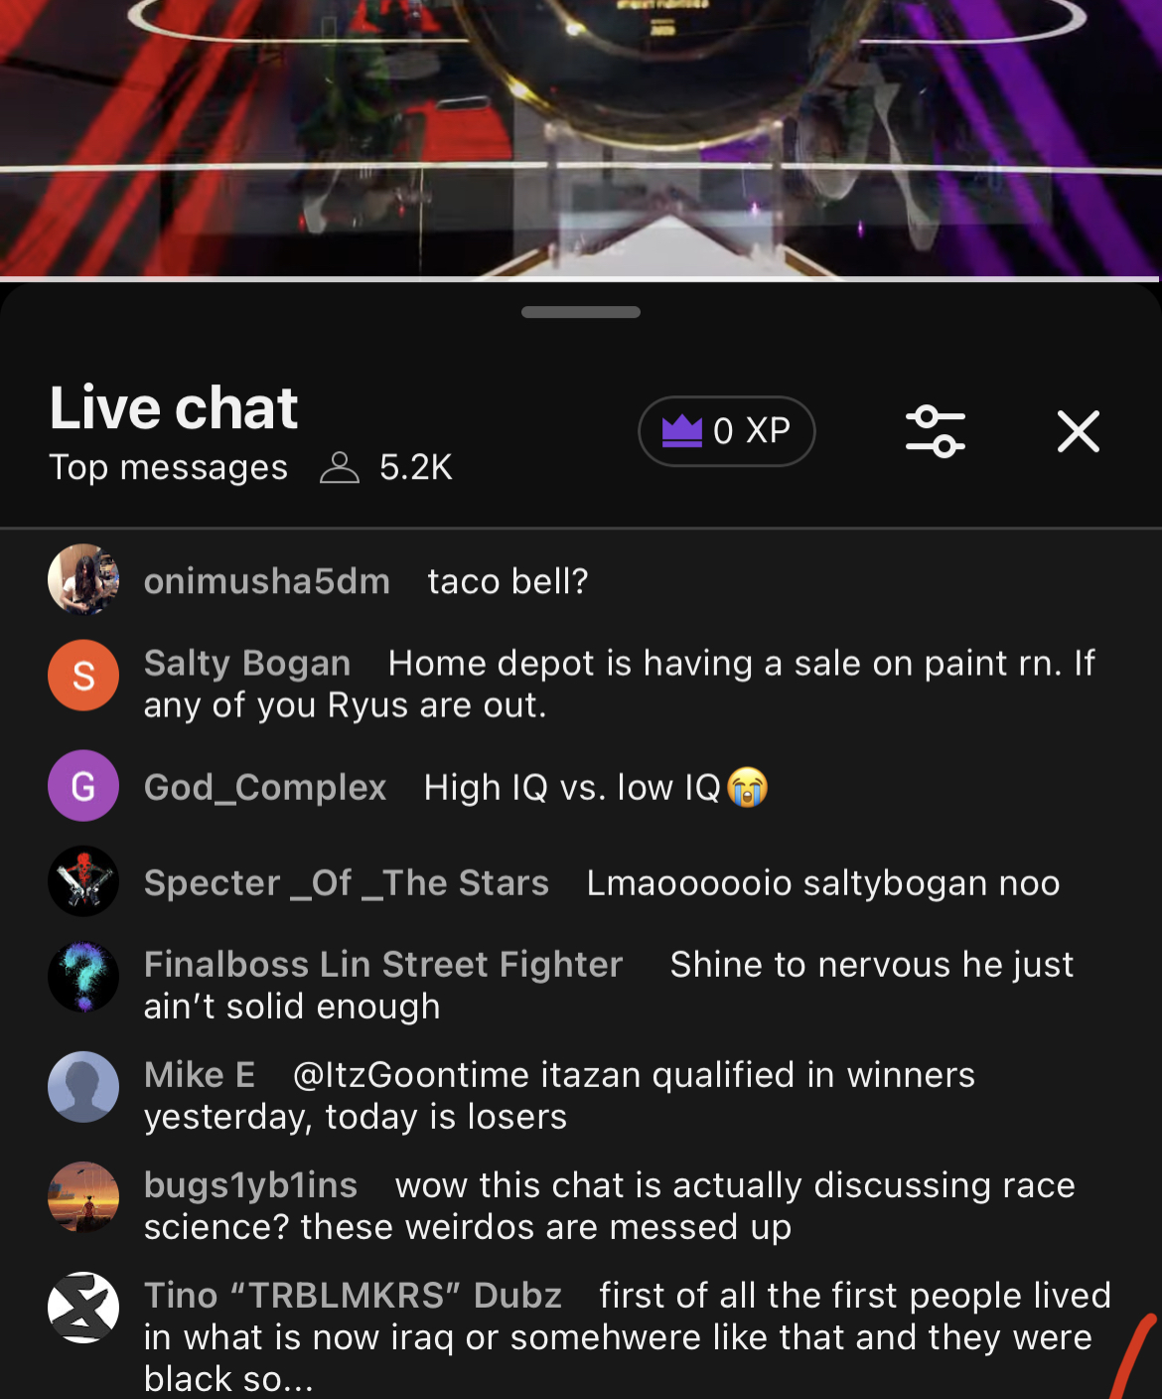Tap God_Complex's purple G avatar
Viewport: 1162px width, 1399px height.
[83, 786]
